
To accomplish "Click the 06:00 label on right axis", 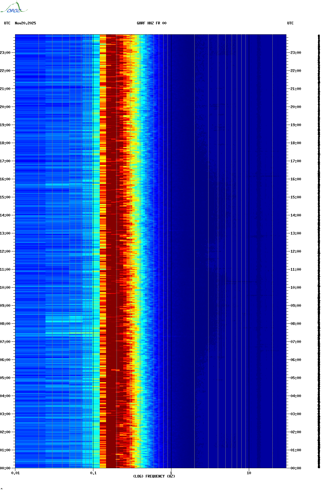I will click(296, 360).
